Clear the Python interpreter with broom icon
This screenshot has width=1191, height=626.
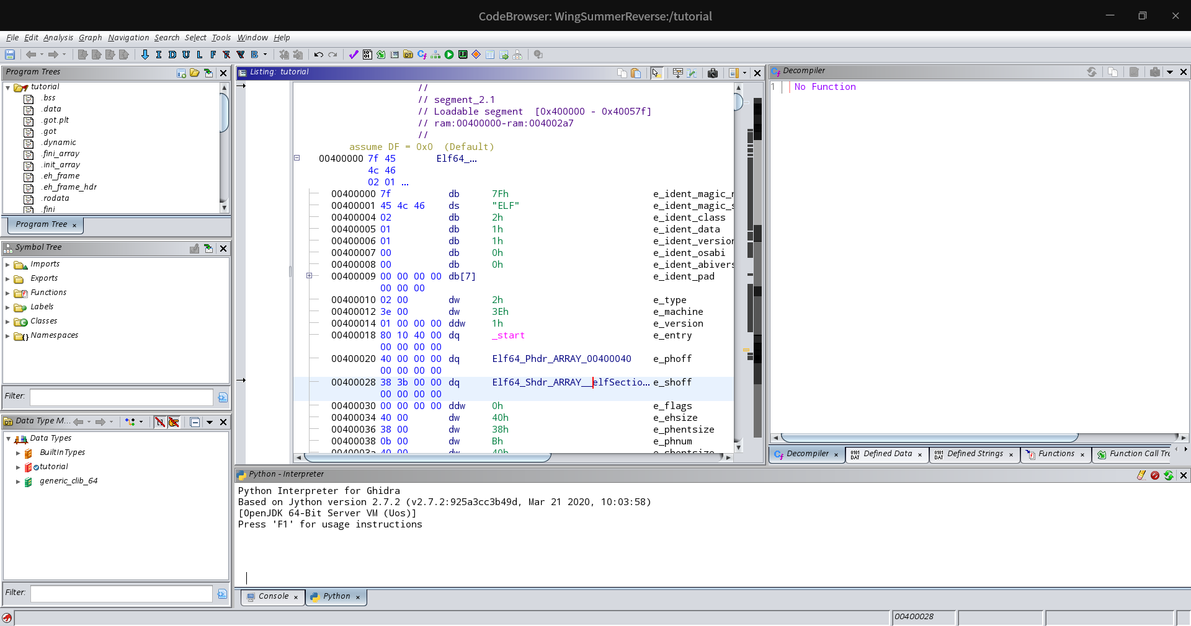click(x=1141, y=475)
